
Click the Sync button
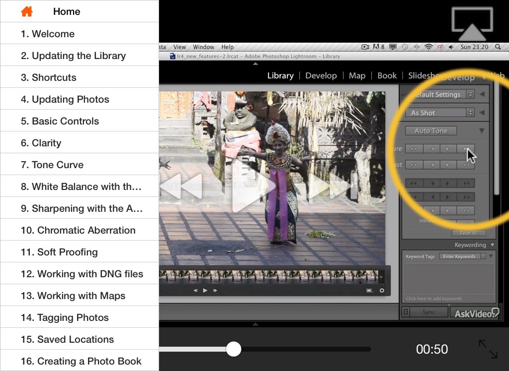429,311
